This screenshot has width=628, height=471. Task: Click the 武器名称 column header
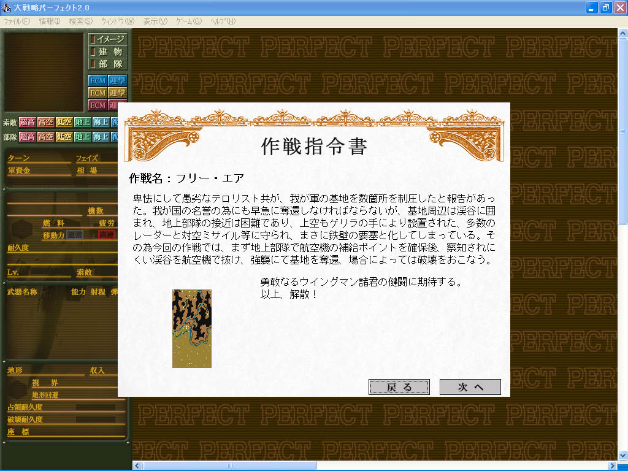pyautogui.click(x=23, y=292)
